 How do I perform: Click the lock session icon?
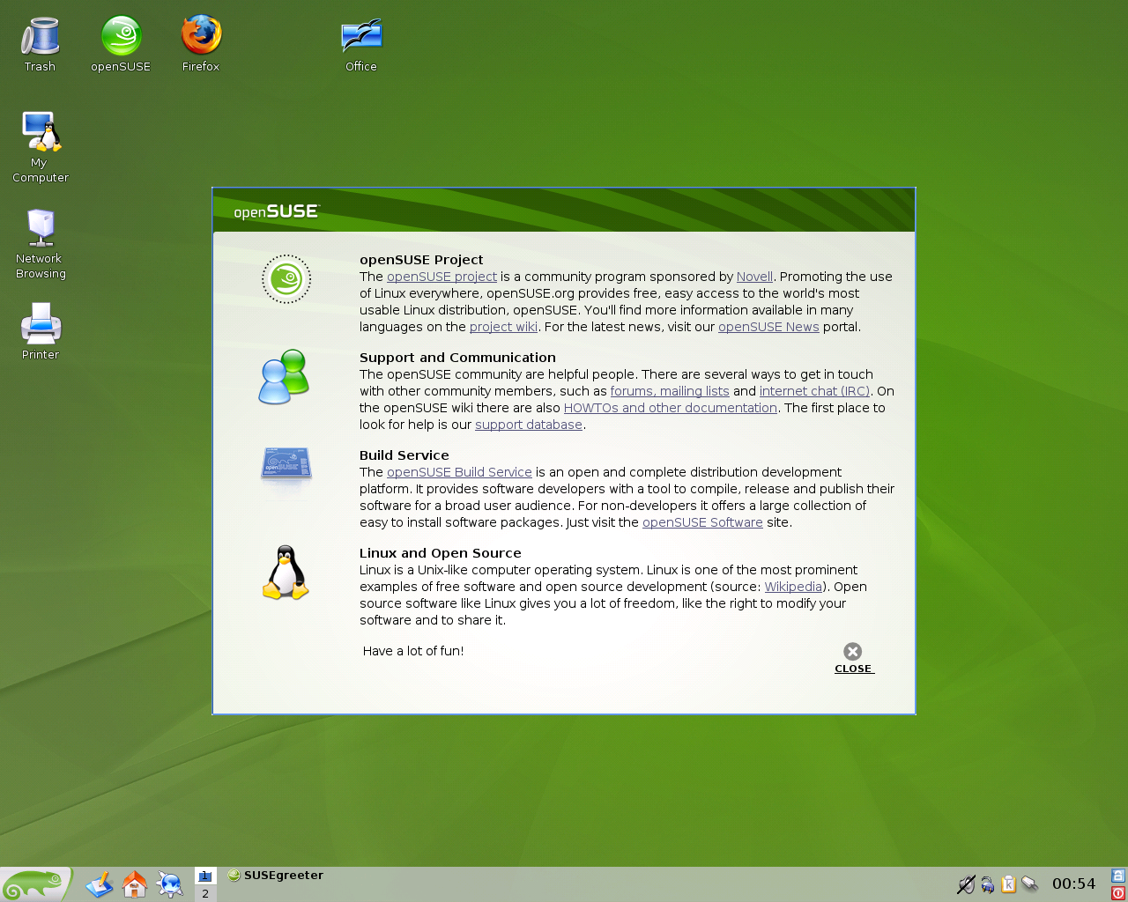pos(1118,876)
